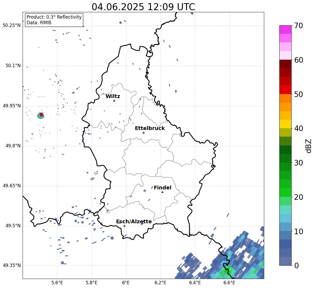The image size is (315, 288).
Task: Click the 0 colorbar tick label
Action: point(296,265)
